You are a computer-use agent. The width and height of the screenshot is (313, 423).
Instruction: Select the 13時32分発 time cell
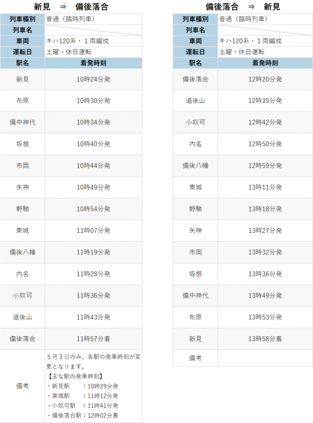click(x=265, y=252)
